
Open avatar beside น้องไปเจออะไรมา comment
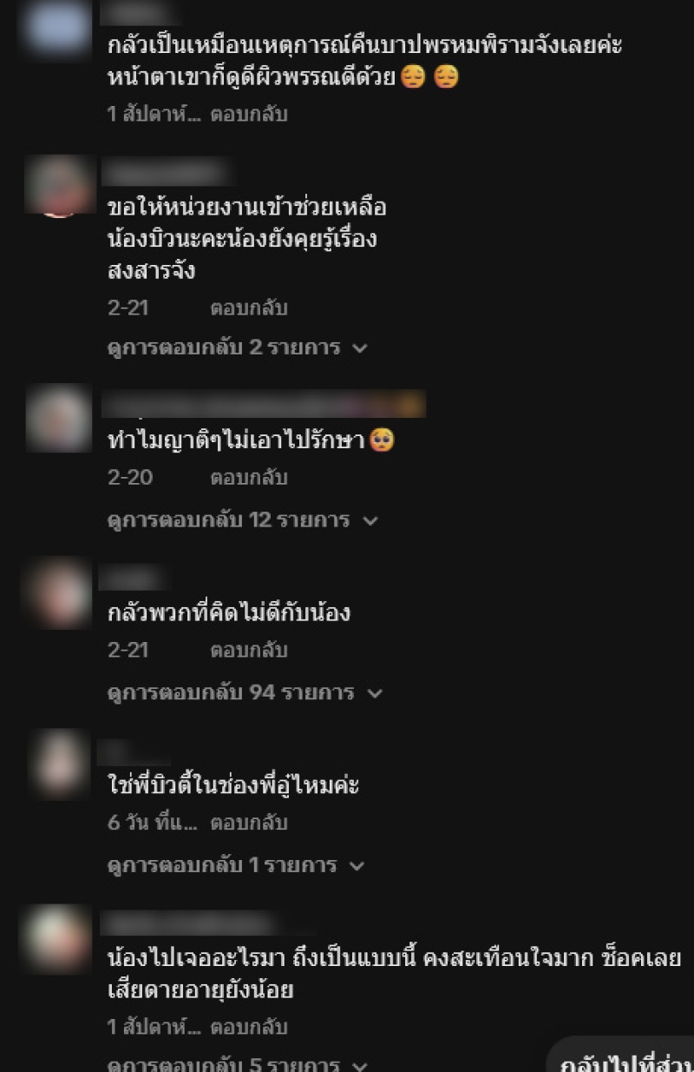pyautogui.click(x=59, y=939)
